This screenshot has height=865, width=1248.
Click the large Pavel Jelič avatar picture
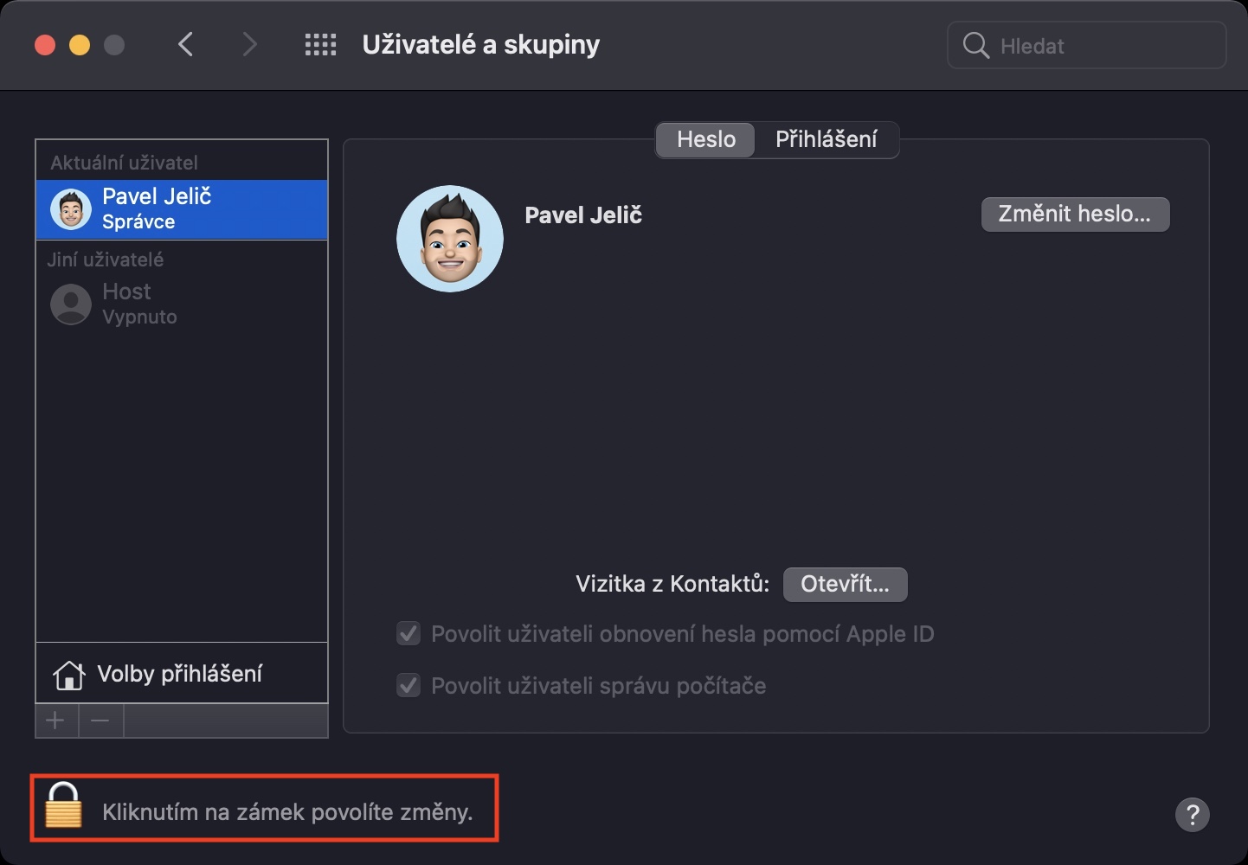point(450,239)
